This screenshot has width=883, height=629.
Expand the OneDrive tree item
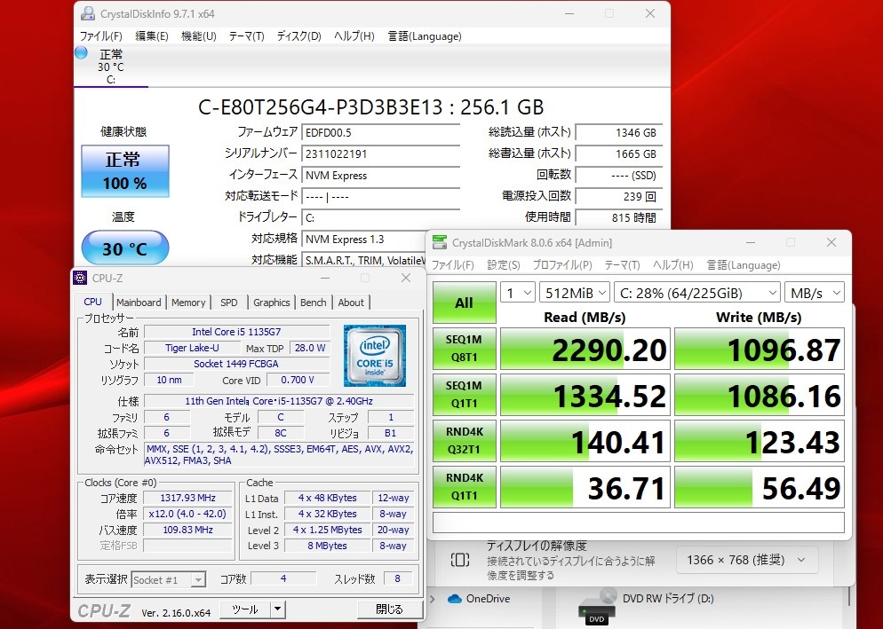433,599
